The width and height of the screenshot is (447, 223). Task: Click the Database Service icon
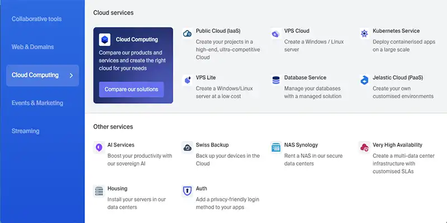(275, 80)
